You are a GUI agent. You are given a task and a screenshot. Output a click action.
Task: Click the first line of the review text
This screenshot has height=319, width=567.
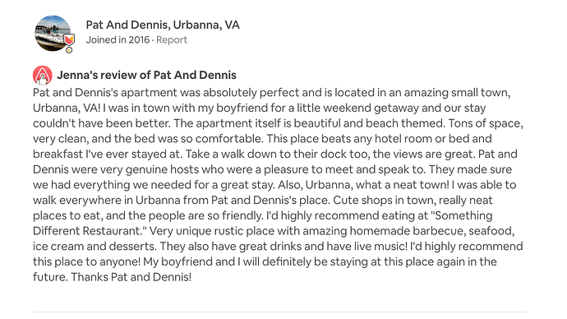(271, 93)
